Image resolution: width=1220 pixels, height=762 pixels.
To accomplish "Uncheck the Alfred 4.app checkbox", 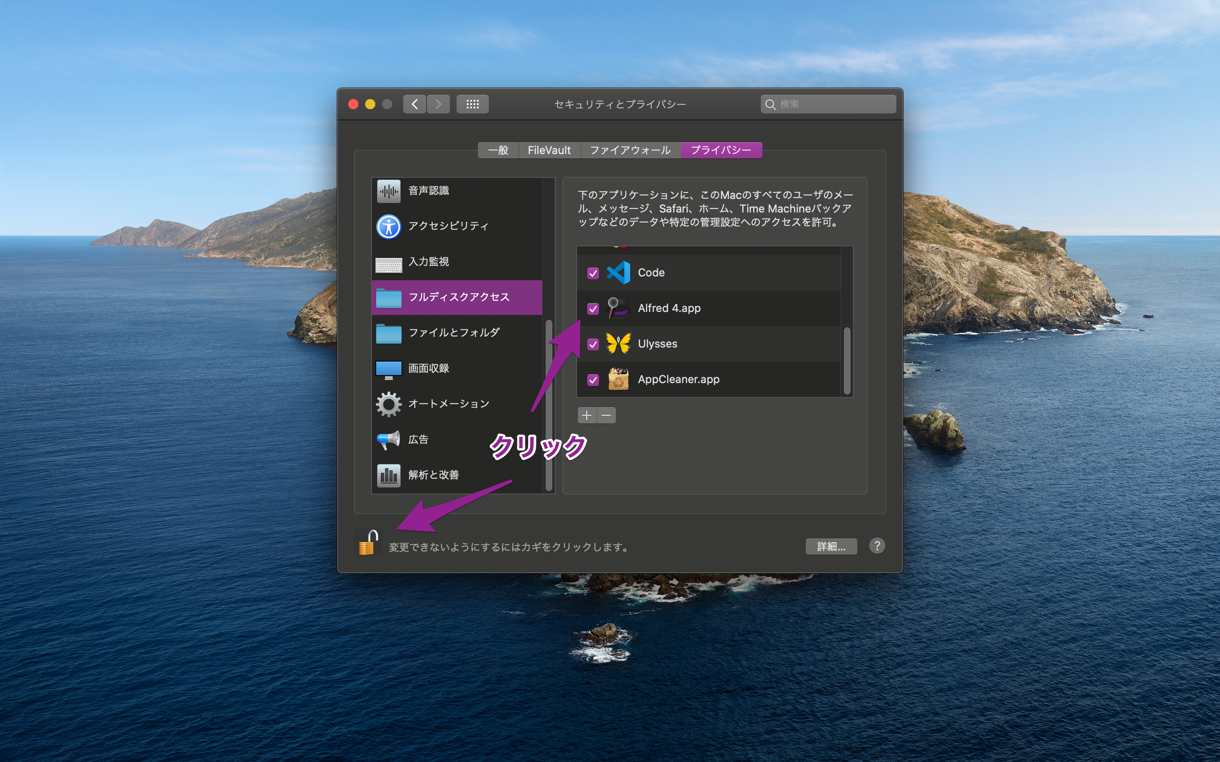I will click(593, 309).
